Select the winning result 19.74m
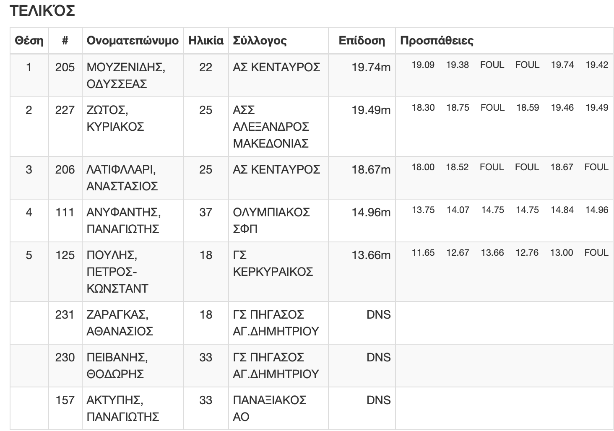 371,68
